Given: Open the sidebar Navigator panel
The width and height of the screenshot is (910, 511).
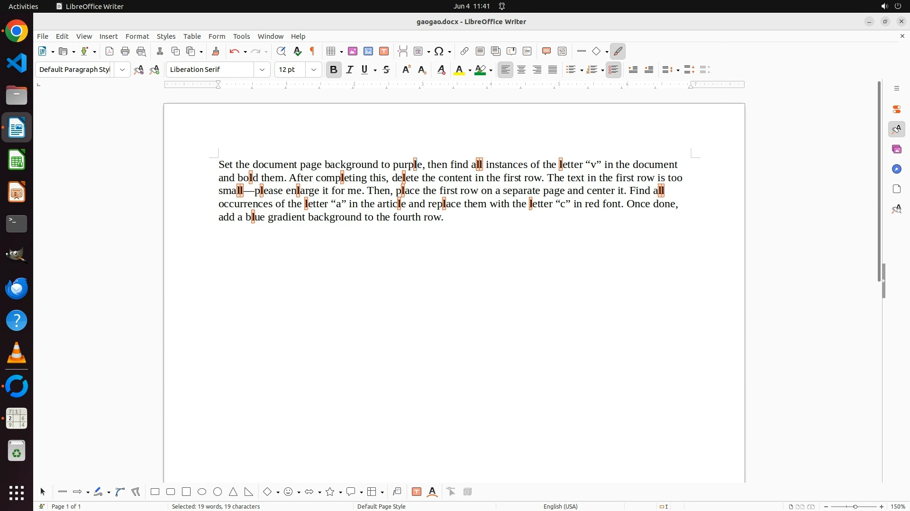Looking at the screenshot, I should [x=897, y=169].
